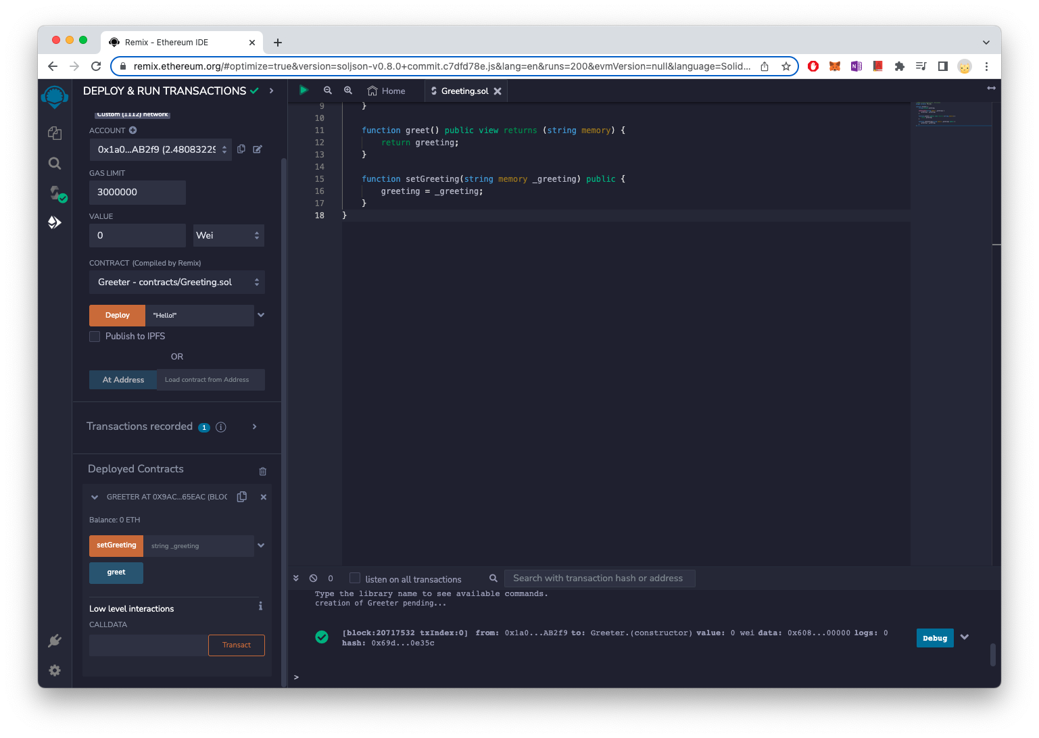Screen dimensions: 1039x738
Task: Click the orange Deploy button
Action: (118, 316)
